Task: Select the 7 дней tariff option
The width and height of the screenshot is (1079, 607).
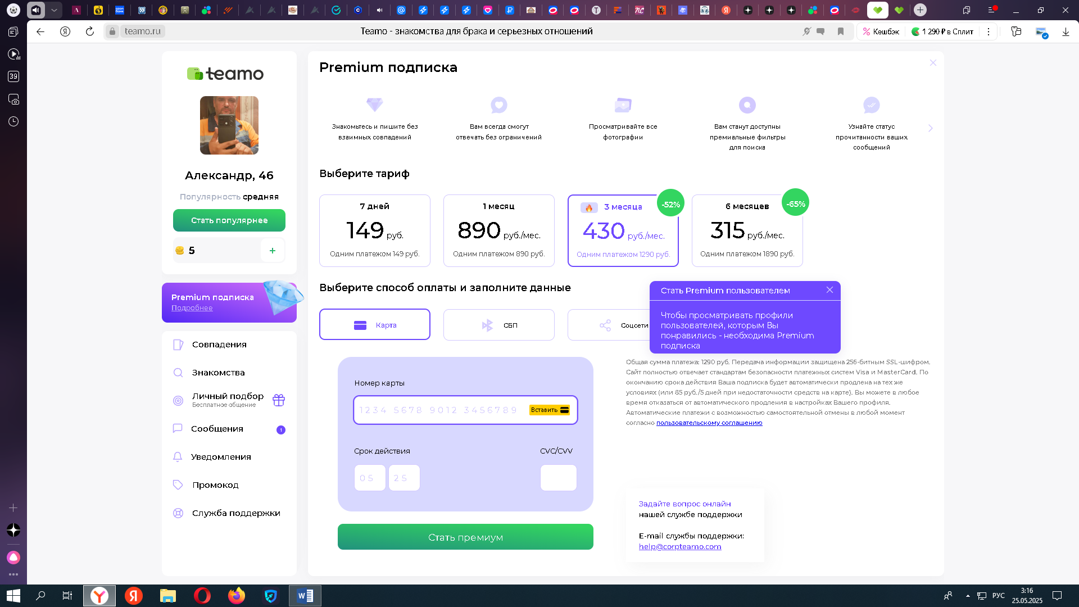Action: [x=374, y=230]
